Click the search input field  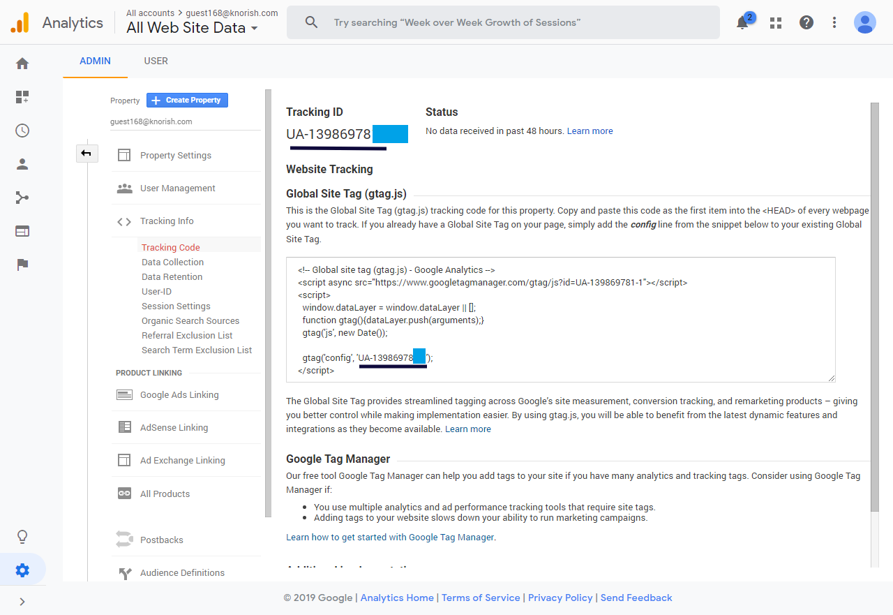tap(503, 22)
